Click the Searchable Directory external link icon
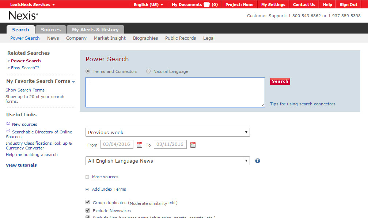 [8, 131]
